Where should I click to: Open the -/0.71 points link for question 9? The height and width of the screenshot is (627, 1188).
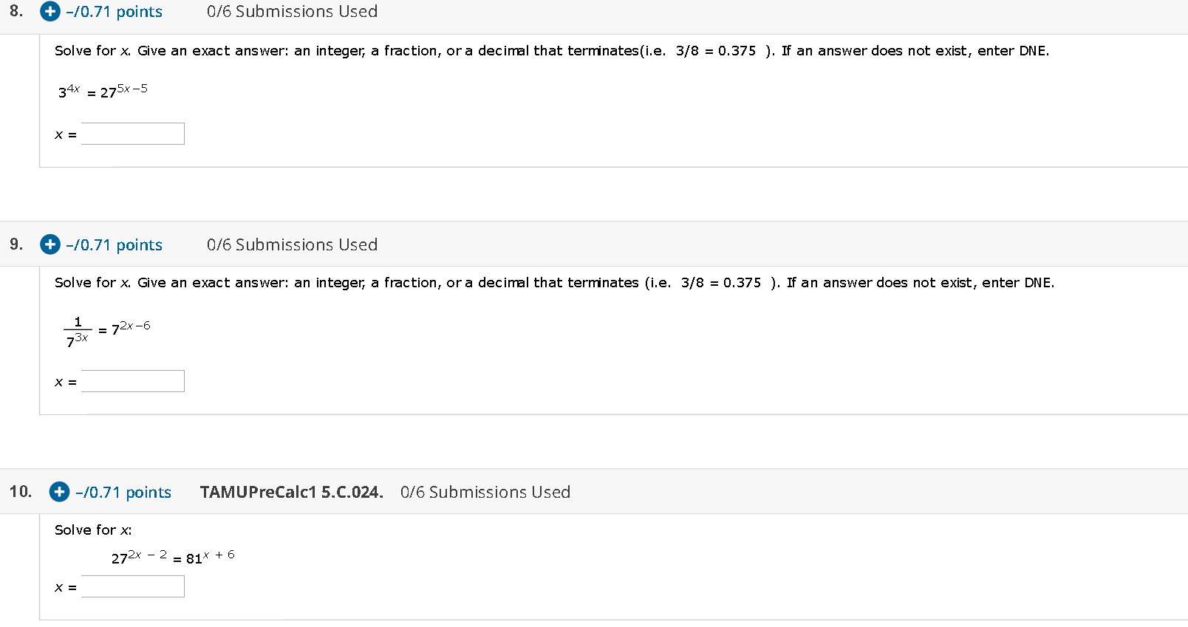click(x=114, y=244)
